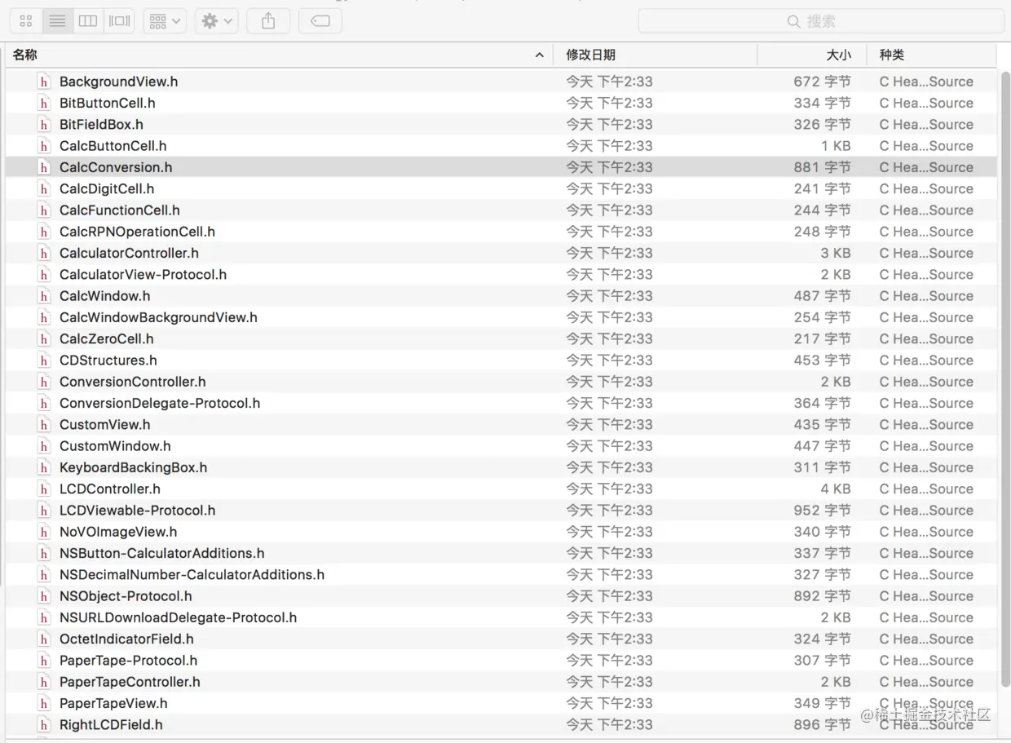1011x743 pixels.
Task: Click the BackgroundView.h file icon
Action: [x=44, y=82]
